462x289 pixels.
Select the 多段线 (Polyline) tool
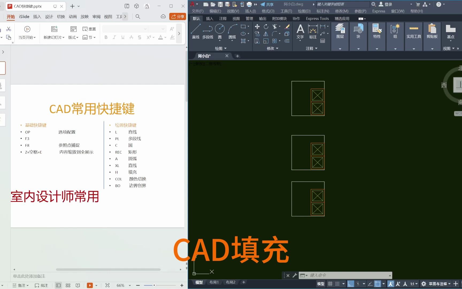click(x=208, y=32)
